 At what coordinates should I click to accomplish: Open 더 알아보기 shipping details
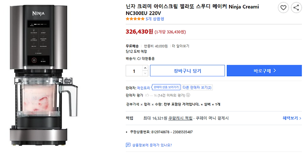click(x=180, y=46)
